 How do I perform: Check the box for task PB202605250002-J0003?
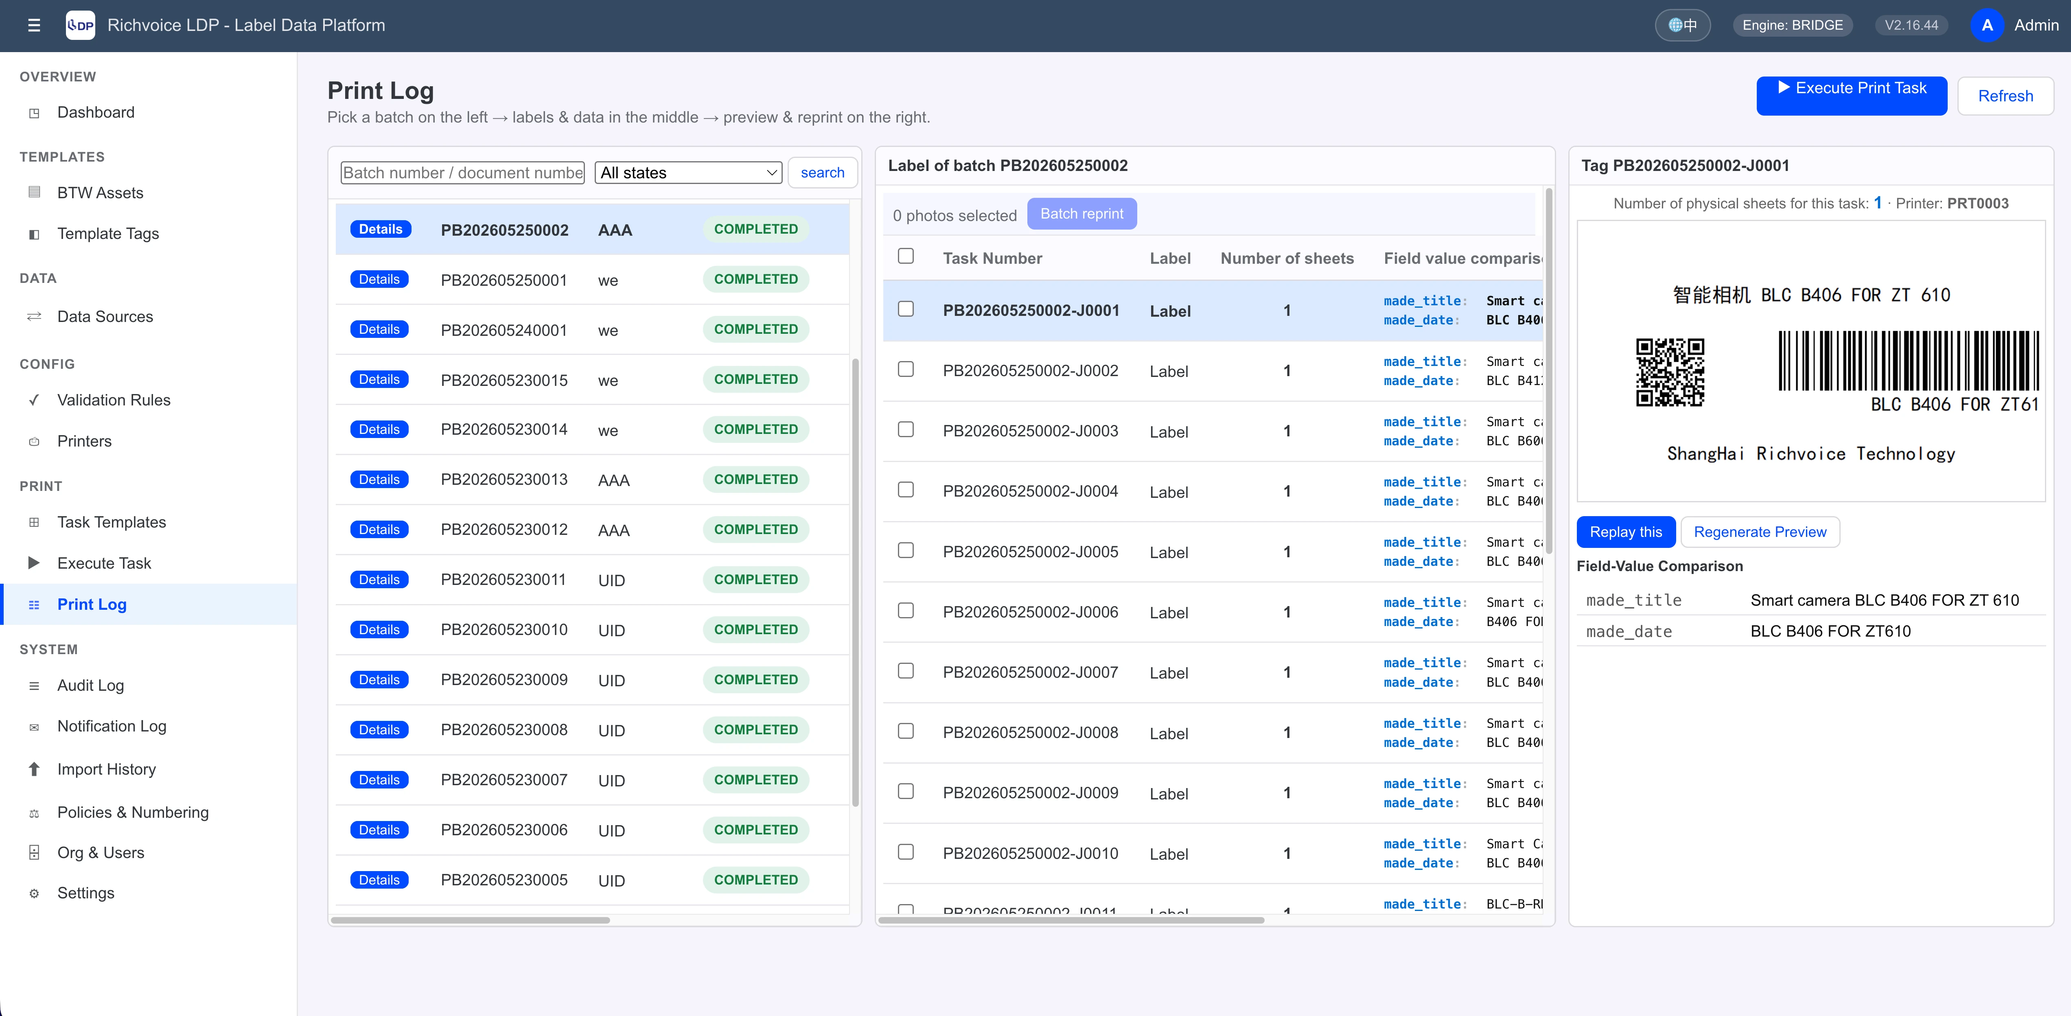906,430
